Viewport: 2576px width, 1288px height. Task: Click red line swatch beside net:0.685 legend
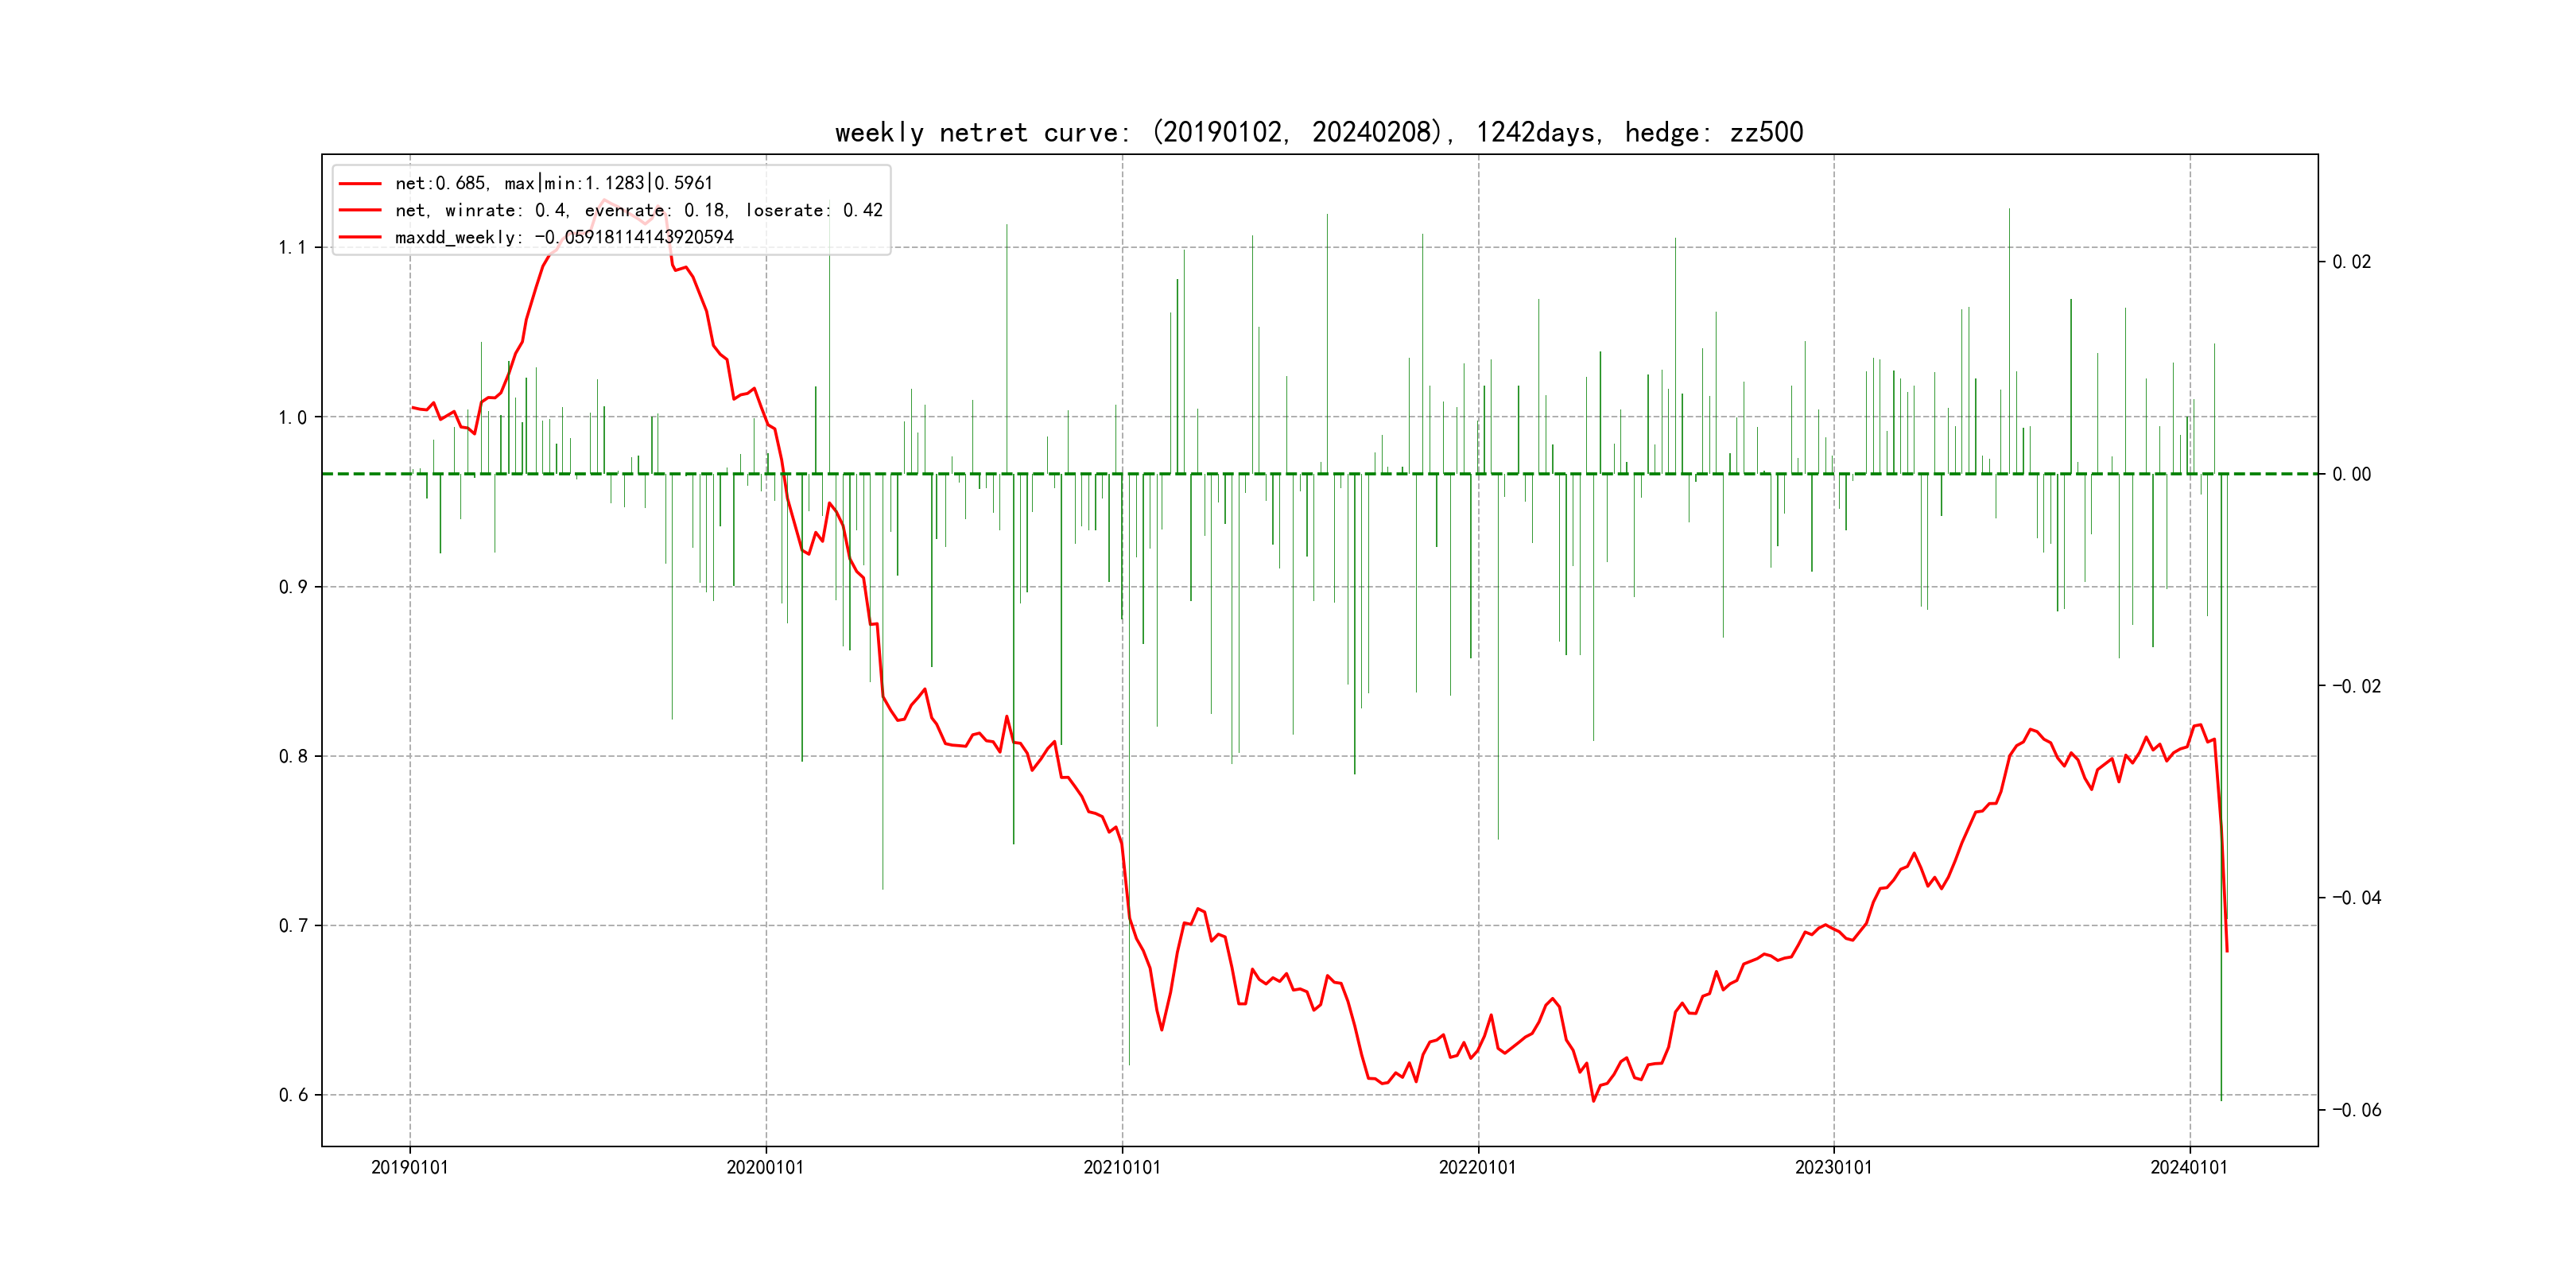360,184
